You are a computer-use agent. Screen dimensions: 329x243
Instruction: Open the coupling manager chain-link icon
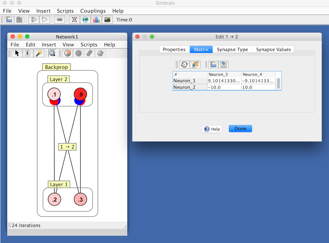coord(60,20)
